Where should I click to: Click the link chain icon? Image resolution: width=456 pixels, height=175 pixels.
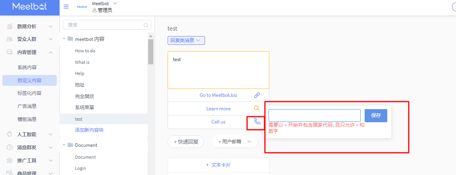pyautogui.click(x=257, y=95)
